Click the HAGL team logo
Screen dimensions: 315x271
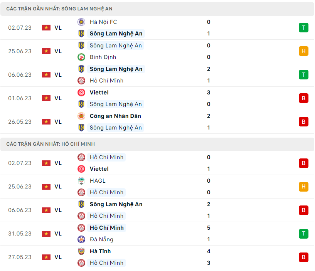tap(81, 181)
